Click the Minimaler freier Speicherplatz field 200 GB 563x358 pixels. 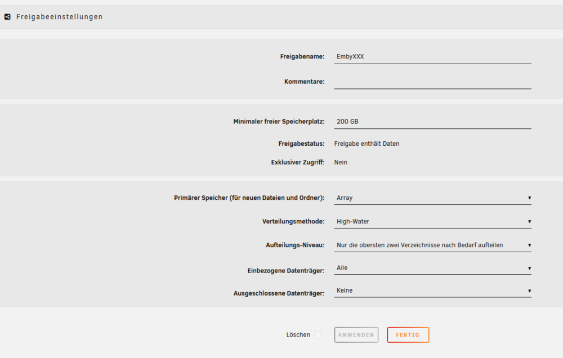pyautogui.click(x=432, y=122)
